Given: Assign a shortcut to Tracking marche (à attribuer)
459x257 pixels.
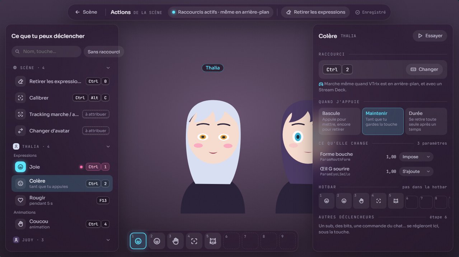Looking at the screenshot, I should pos(96,114).
